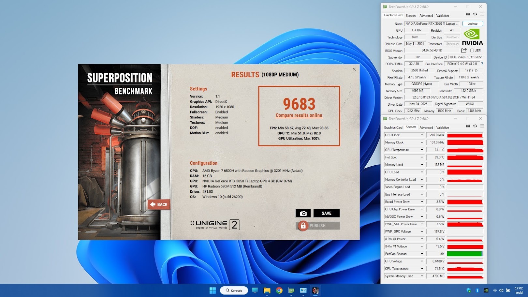
Task: Click the GPU Name field in GPU-Z
Action: (x=432, y=23)
